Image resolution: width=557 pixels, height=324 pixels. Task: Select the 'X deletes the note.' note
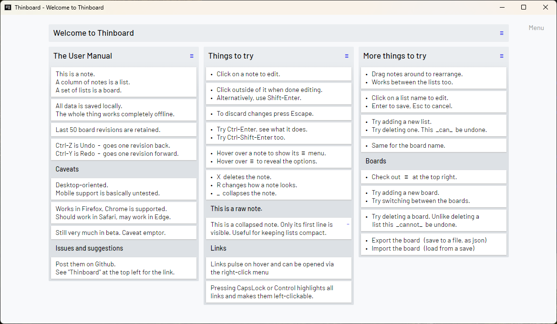pos(278,185)
